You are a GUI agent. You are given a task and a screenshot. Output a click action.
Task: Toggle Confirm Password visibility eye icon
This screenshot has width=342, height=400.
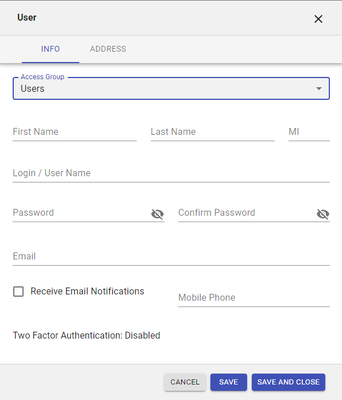pos(323,214)
